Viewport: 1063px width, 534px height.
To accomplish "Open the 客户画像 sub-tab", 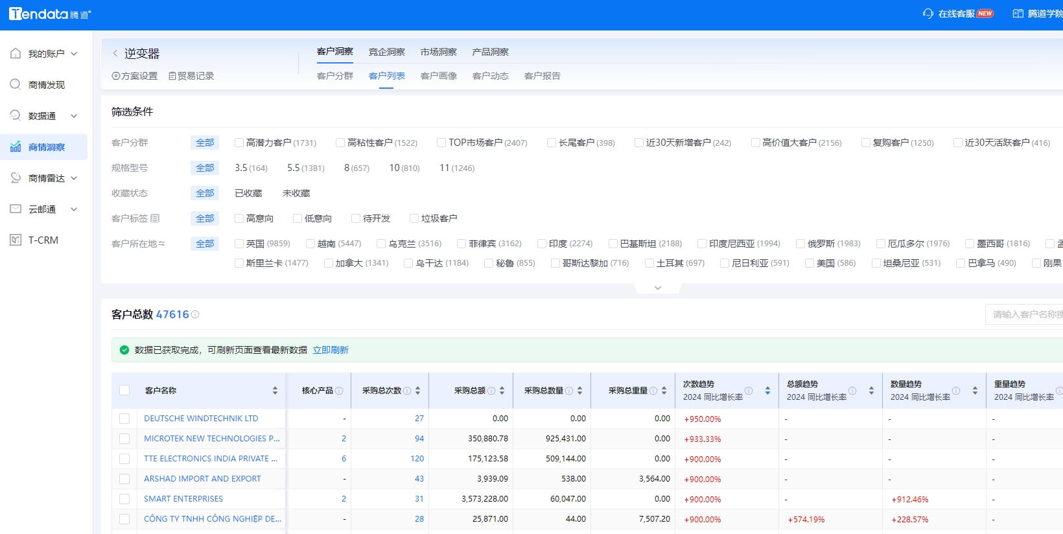I will click(438, 76).
